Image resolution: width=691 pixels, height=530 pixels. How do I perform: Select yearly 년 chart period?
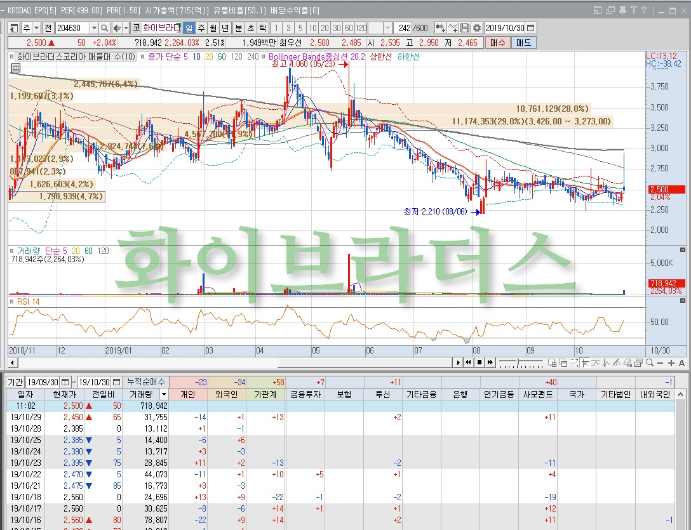click(225, 28)
